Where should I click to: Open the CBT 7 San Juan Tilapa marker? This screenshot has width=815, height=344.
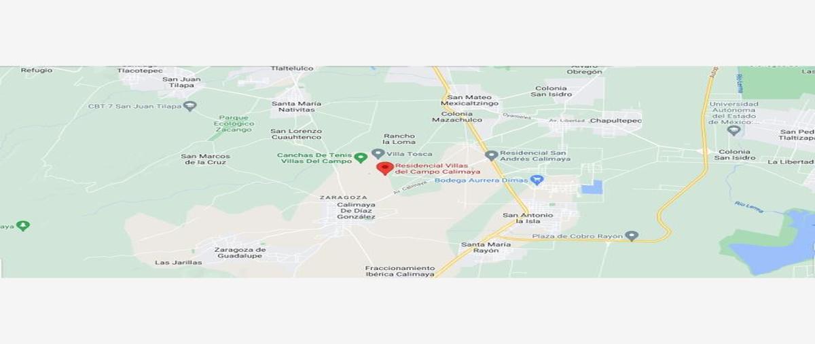point(190,106)
